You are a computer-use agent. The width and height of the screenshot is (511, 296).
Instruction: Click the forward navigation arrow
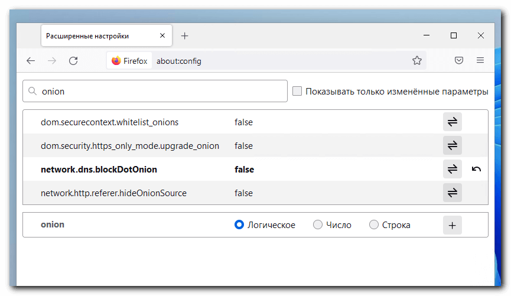pyautogui.click(x=52, y=60)
